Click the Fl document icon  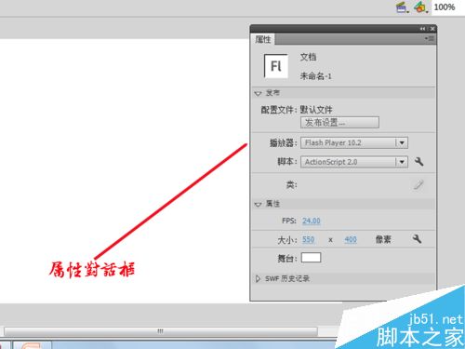(276, 66)
